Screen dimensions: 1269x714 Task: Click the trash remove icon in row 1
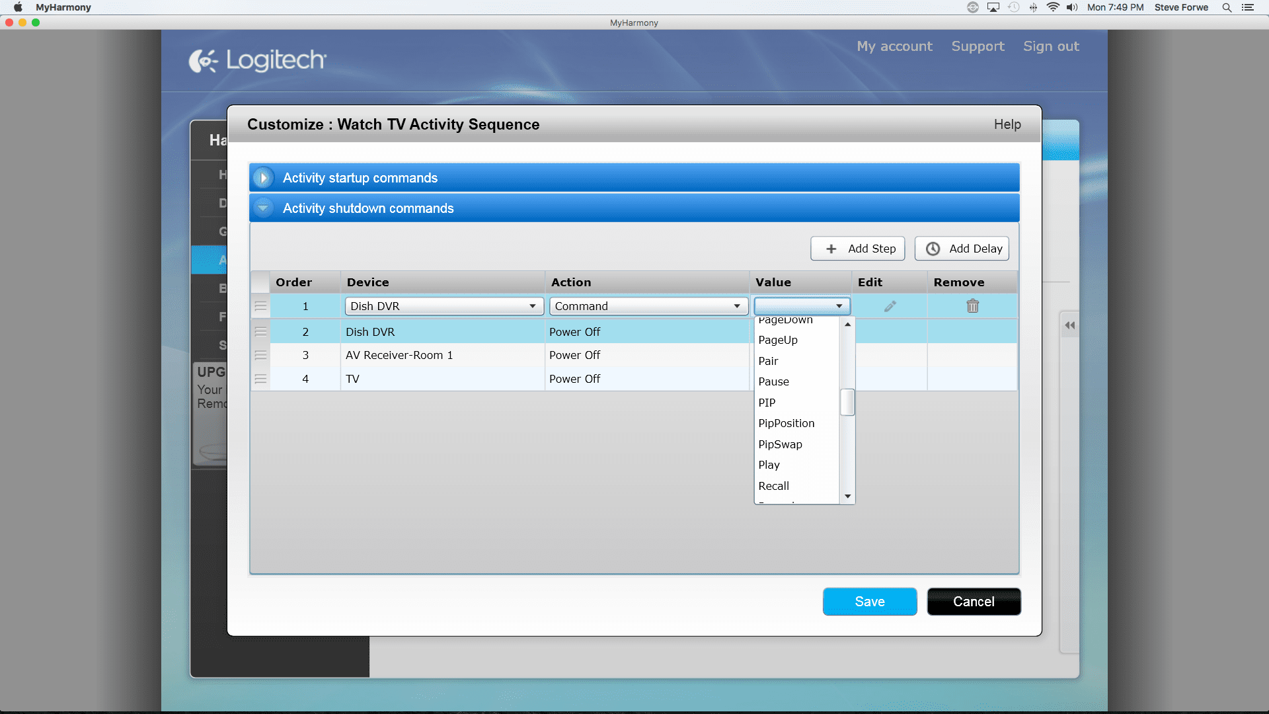tap(972, 306)
